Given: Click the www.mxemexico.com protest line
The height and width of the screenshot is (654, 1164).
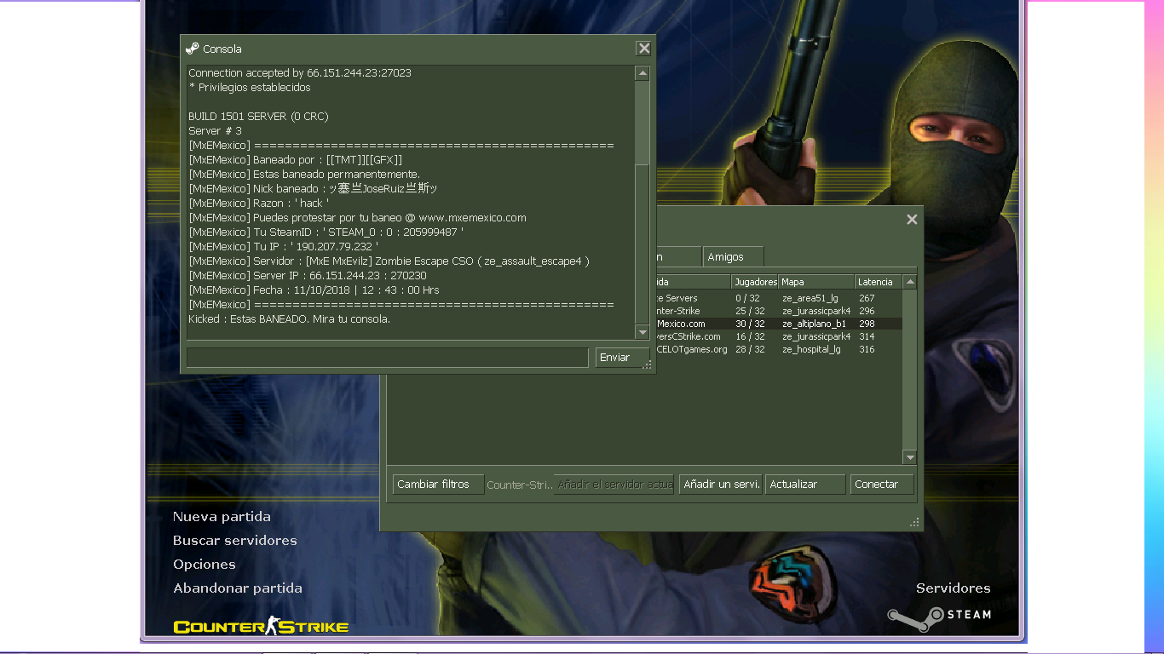Looking at the screenshot, I should (357, 218).
